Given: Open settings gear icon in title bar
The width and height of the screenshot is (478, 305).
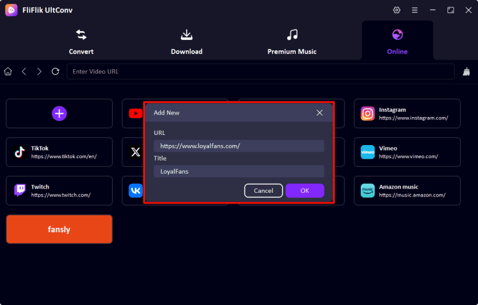Looking at the screenshot, I should tap(397, 10).
